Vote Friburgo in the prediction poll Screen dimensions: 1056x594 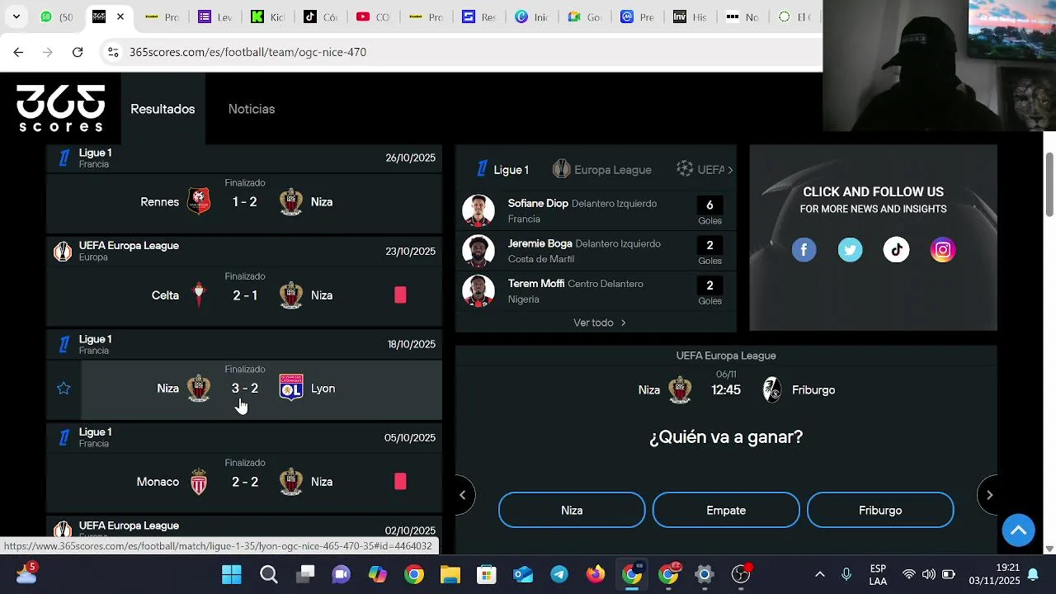880,510
